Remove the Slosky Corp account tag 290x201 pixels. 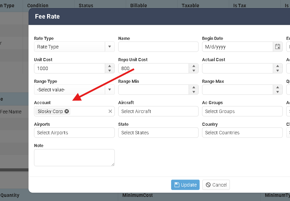67,111
